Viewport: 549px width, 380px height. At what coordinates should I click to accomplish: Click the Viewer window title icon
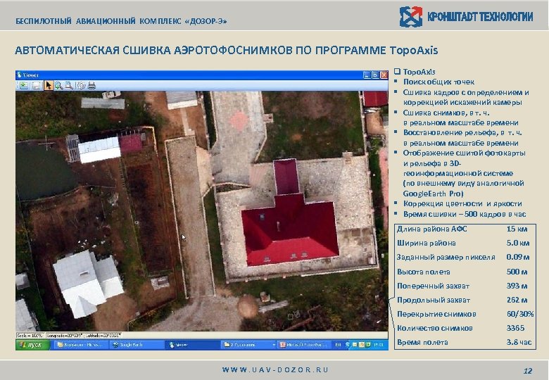(x=19, y=75)
